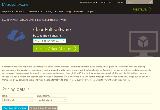Screen dimensions: 160x110
Task: Click the CloudBolt Software breadcrumb
Action: point(54,20)
